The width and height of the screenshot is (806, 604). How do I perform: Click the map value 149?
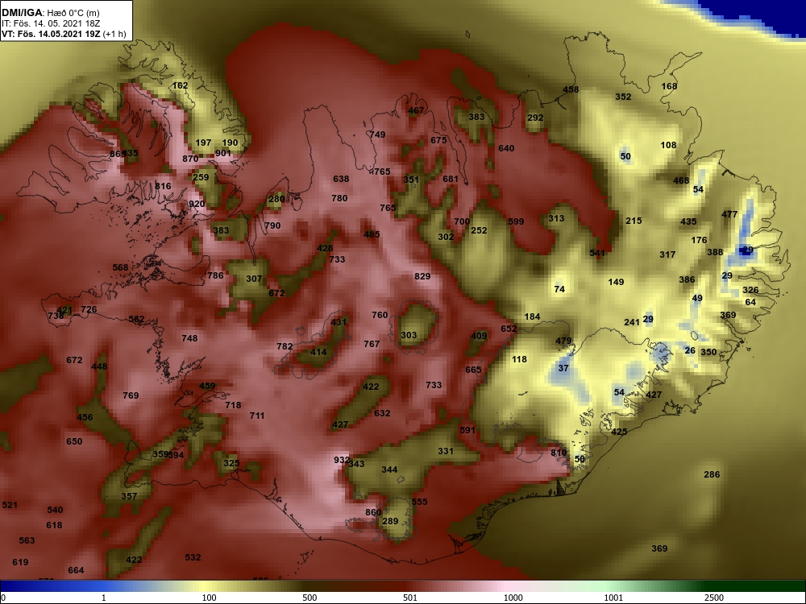click(616, 282)
